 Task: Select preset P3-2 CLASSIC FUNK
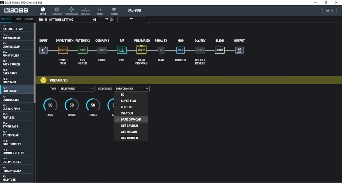[17, 107]
